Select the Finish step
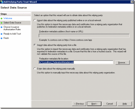Image resolution: width=135 pixels, height=109 pixels. coord(6,38)
